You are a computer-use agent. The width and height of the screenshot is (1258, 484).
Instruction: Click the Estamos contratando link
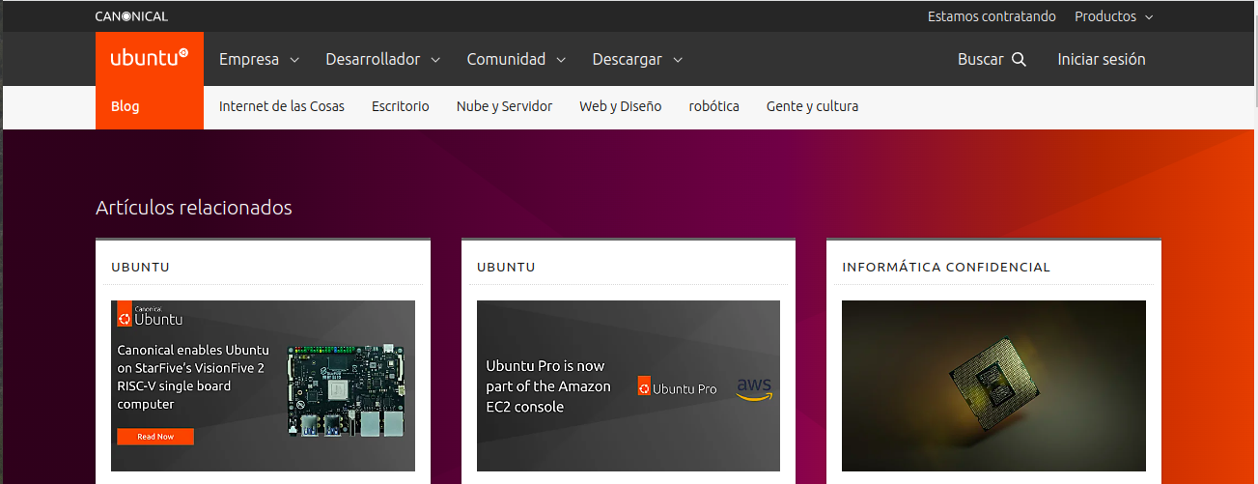(x=992, y=16)
